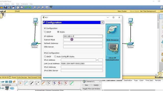Select the automatic connection lightning cable

(20, 83)
